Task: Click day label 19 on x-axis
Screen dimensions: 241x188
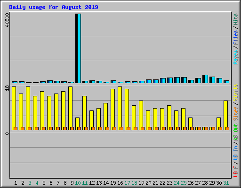Action: click(141, 183)
